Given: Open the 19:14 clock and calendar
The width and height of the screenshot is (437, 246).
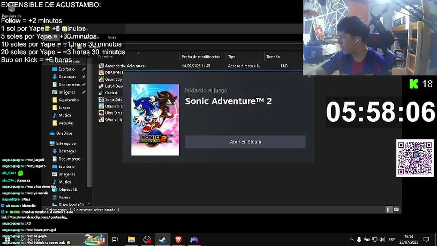Looking at the screenshot, I should 409,239.
